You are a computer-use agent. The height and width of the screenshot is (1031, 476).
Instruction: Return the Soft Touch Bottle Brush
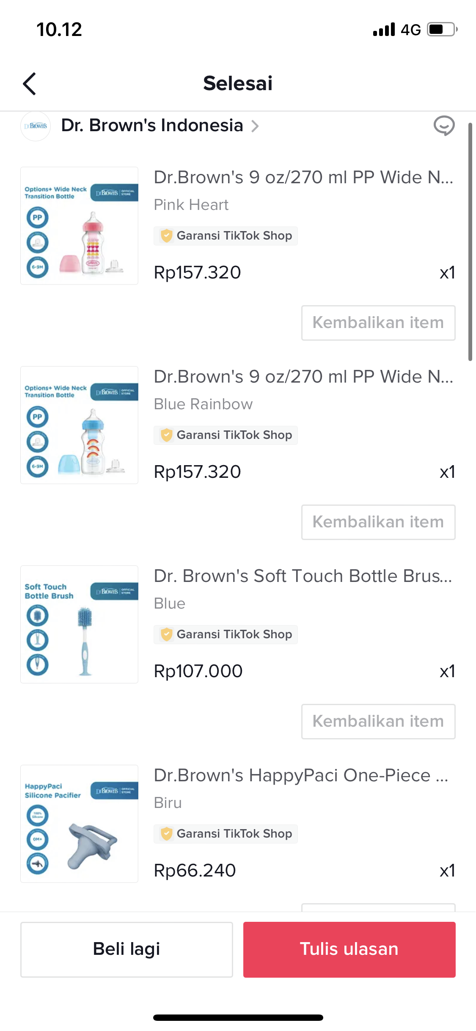tap(378, 722)
